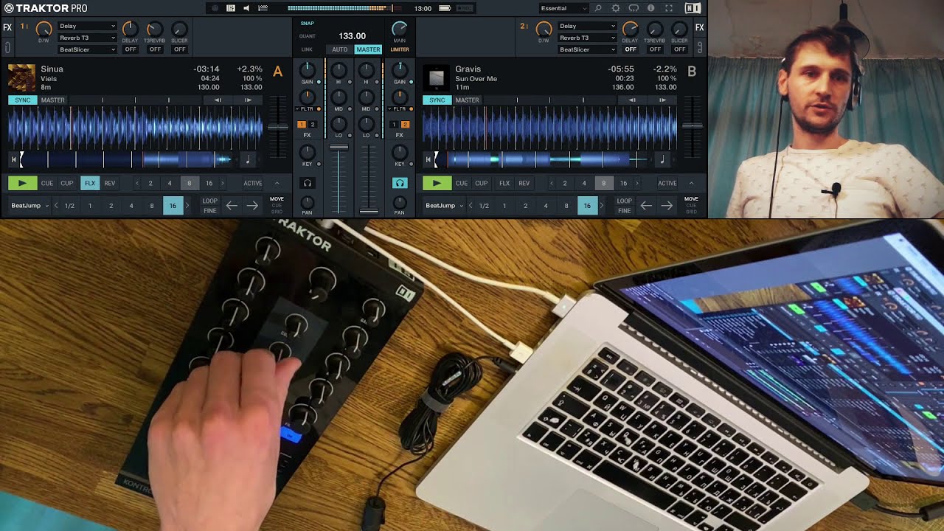
Task: Turn on FX unit 2 SLICER OFF button
Action: click(680, 49)
